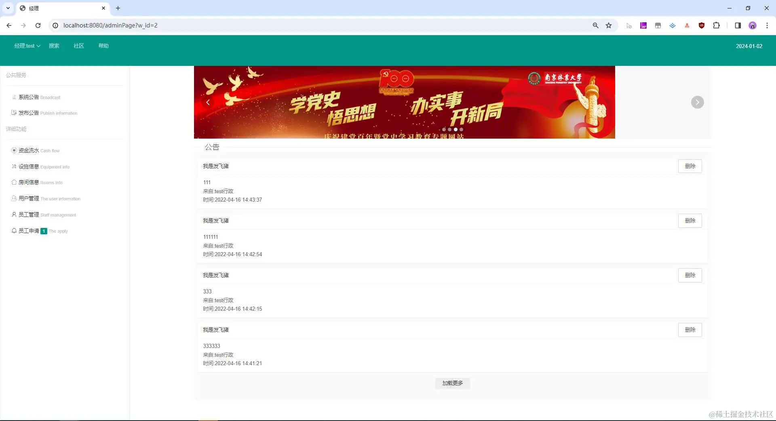Open the browser zoom magnifier icon
The height and width of the screenshot is (421, 776).
point(595,25)
